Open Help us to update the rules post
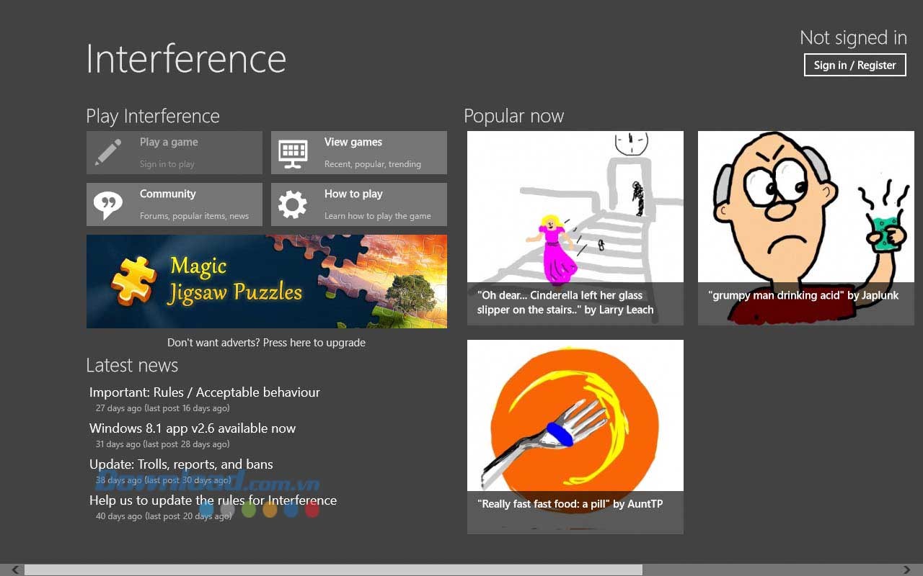The height and width of the screenshot is (576, 923). pos(212,500)
